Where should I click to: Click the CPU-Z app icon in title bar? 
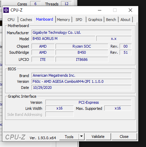(x=6, y=10)
